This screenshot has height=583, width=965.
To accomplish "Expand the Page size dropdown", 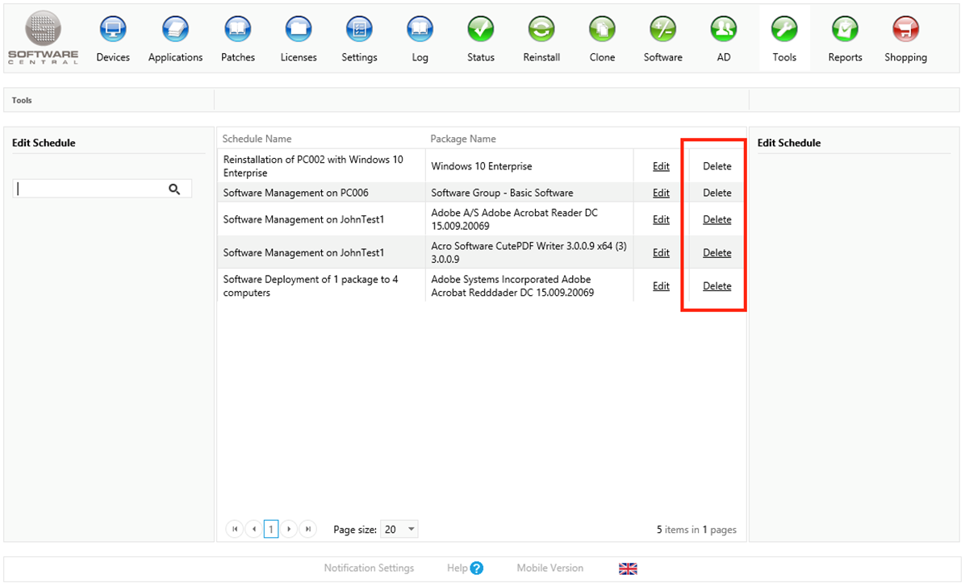I will (411, 530).
